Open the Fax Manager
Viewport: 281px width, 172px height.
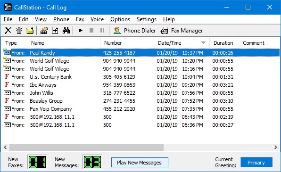(x=182, y=31)
